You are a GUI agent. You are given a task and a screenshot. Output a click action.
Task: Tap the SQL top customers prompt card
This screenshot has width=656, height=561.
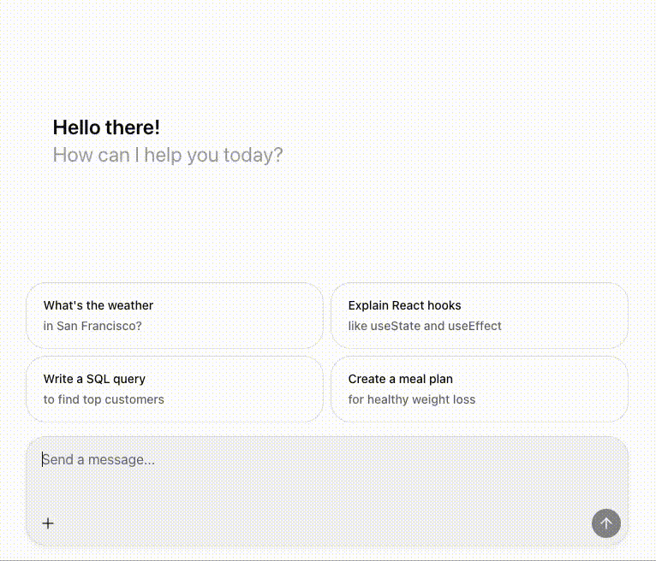click(175, 388)
